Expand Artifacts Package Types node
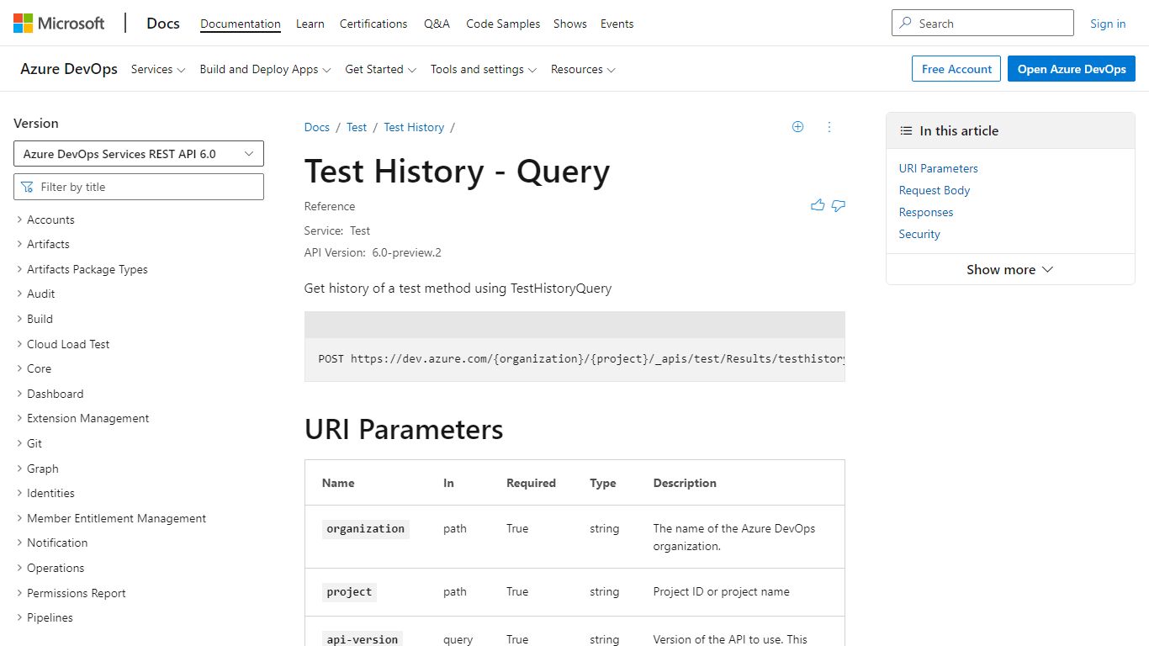The height and width of the screenshot is (646, 1149). click(x=19, y=269)
